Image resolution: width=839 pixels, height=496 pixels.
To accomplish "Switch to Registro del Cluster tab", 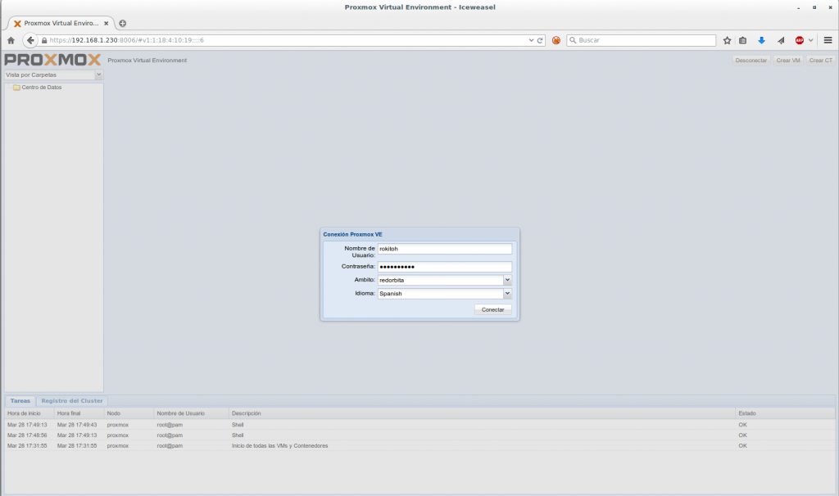I will [72, 401].
